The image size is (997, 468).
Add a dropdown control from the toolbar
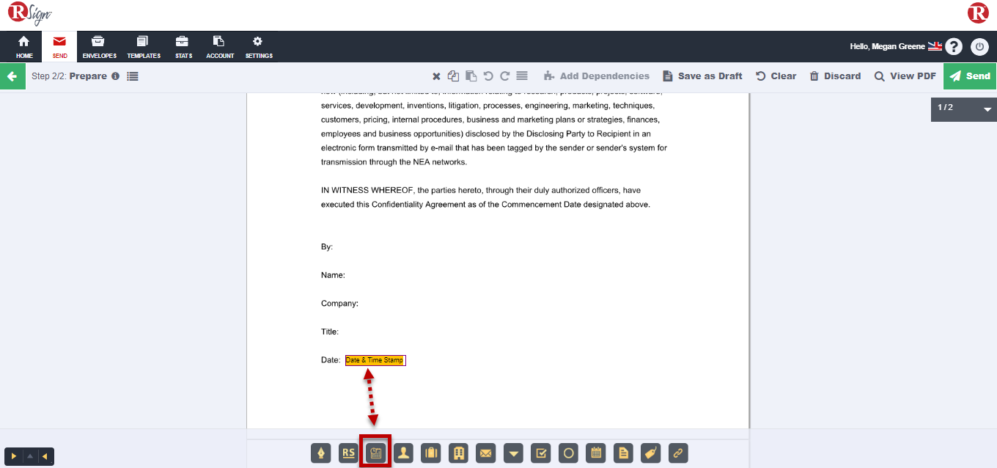tap(513, 453)
